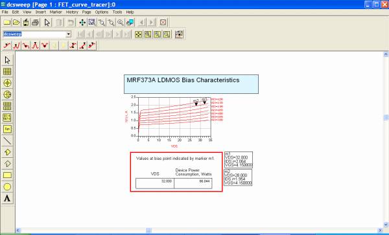Viewport: 389px width, 235px height.
Task: Select the text tool marked A
Action: [7, 198]
